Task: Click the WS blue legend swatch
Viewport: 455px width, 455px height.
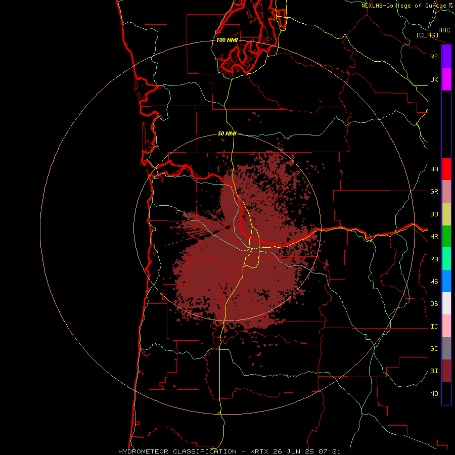Action: tap(446, 281)
